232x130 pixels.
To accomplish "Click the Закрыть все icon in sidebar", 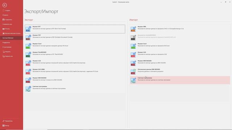I will click(4, 56).
